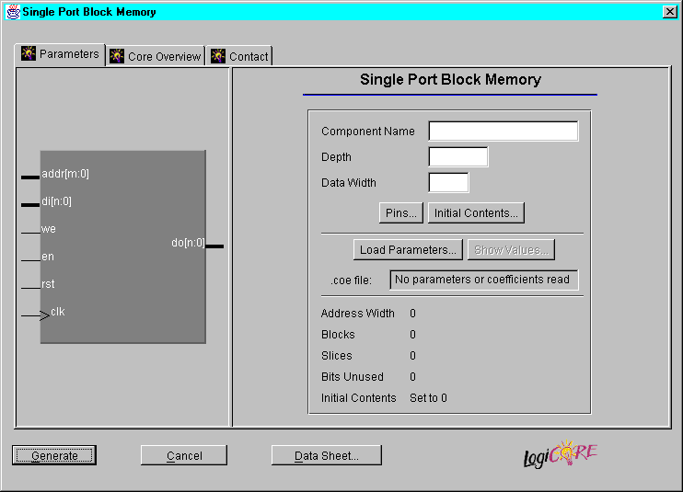Click the Parameters tab star icon
This screenshot has width=683, height=492.
(x=29, y=54)
